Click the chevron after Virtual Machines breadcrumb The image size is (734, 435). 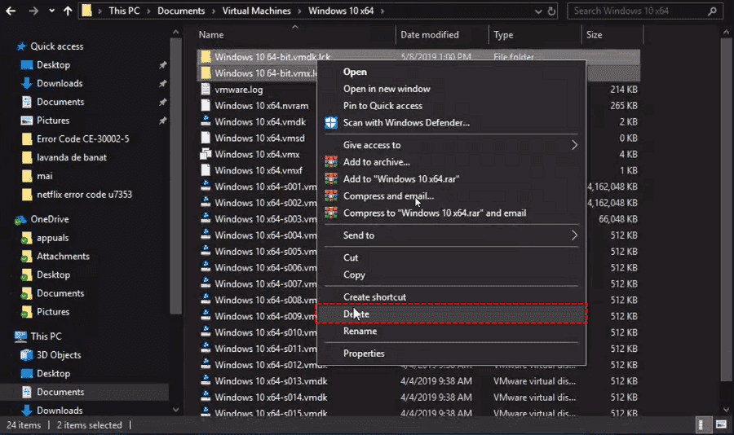coord(299,11)
